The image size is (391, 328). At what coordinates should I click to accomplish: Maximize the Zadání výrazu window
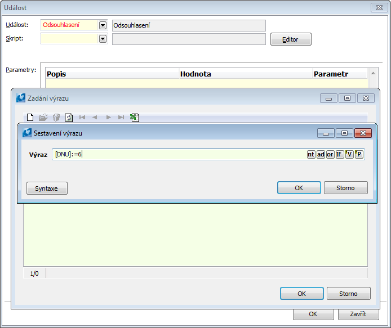(x=347, y=98)
